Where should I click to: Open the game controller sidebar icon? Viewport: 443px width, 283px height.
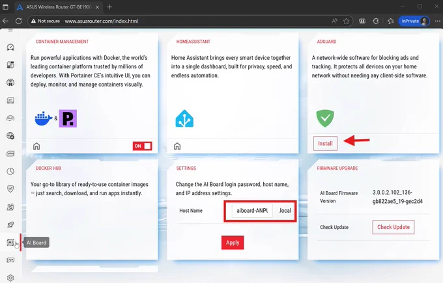[10, 118]
